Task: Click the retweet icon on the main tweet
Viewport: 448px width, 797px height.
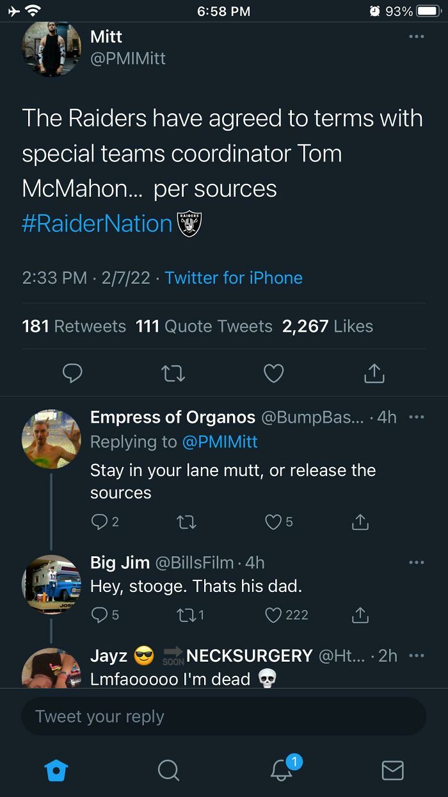Action: (173, 374)
